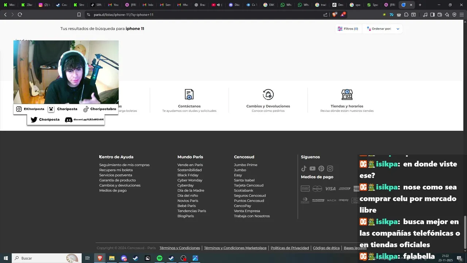Switch to the Discord browser tab
This screenshot has width=467, height=263.
point(234,5)
